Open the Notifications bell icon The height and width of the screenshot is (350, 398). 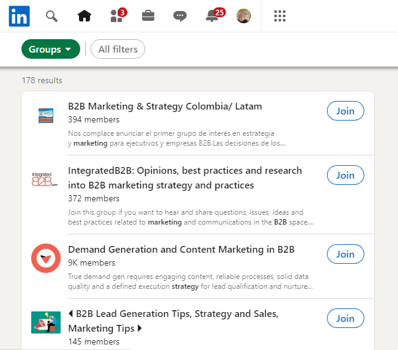tap(212, 16)
